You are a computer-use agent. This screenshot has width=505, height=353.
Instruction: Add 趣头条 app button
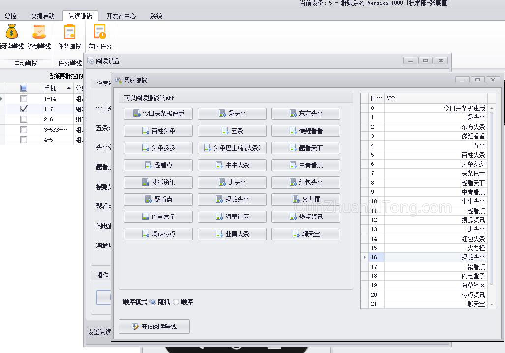coord(232,113)
